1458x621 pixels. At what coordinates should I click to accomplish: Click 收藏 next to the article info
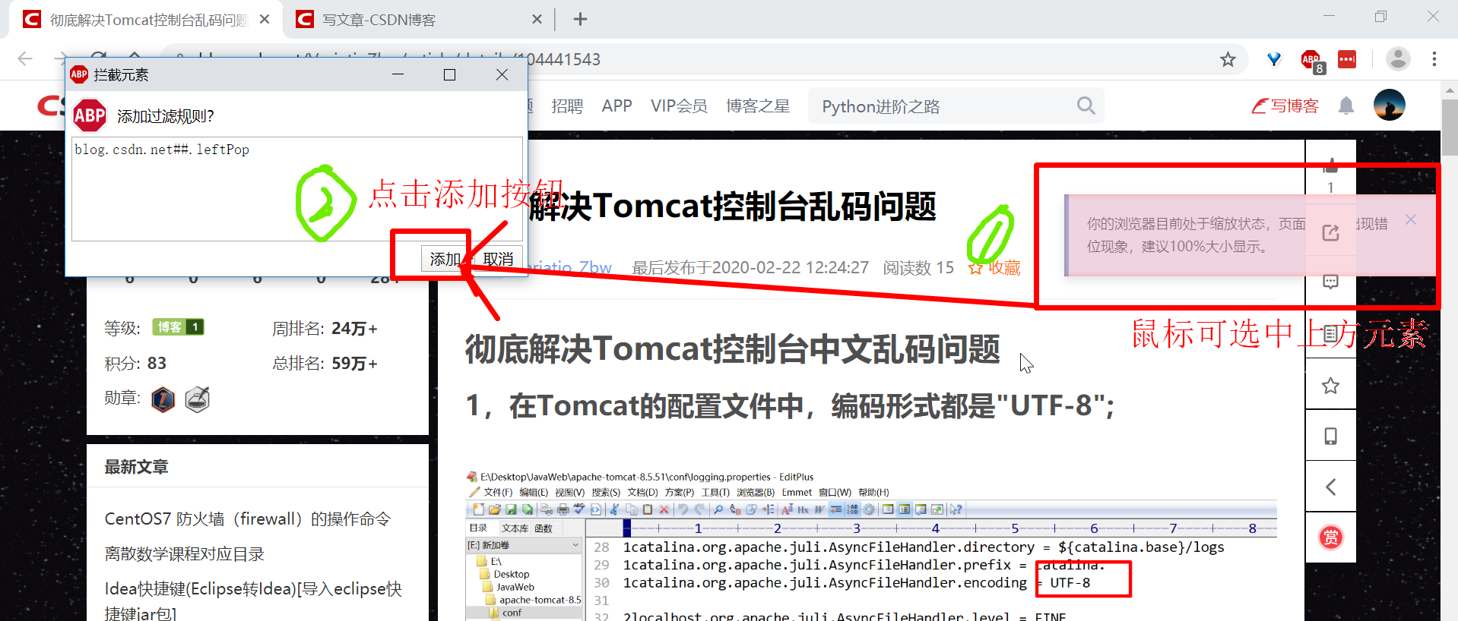point(994,267)
